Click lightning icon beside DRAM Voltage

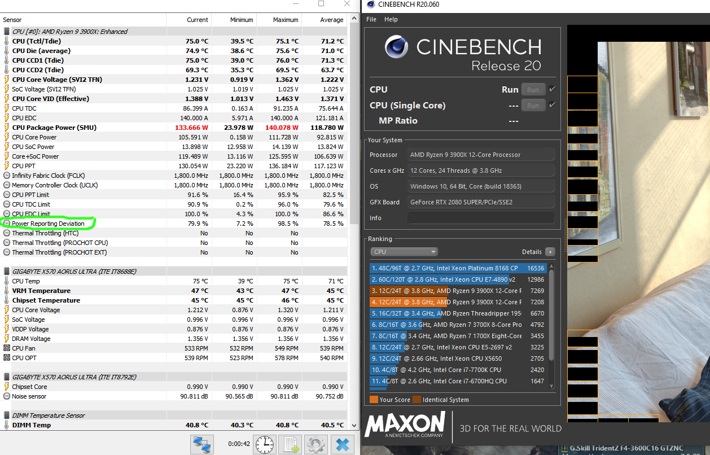click(6, 339)
